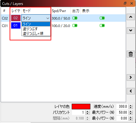Decrease パスカウント with down stepper
The image size is (136, 123).
pos(87,113)
